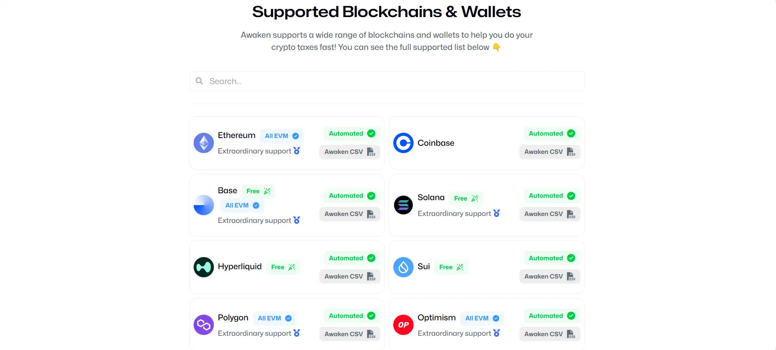This screenshot has height=350, width=776.
Task: Select the Base chain logo
Action: tap(204, 205)
